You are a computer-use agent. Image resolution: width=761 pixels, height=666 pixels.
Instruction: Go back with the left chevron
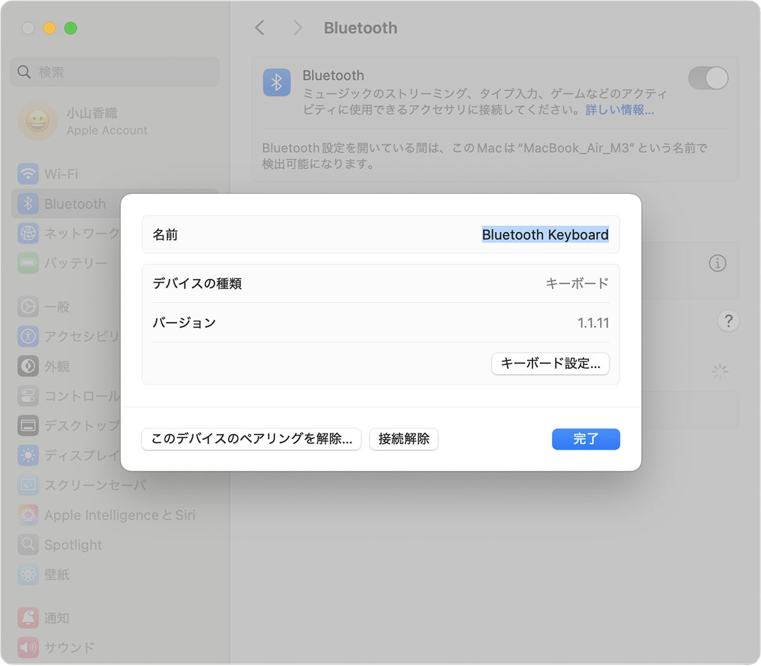click(x=259, y=28)
